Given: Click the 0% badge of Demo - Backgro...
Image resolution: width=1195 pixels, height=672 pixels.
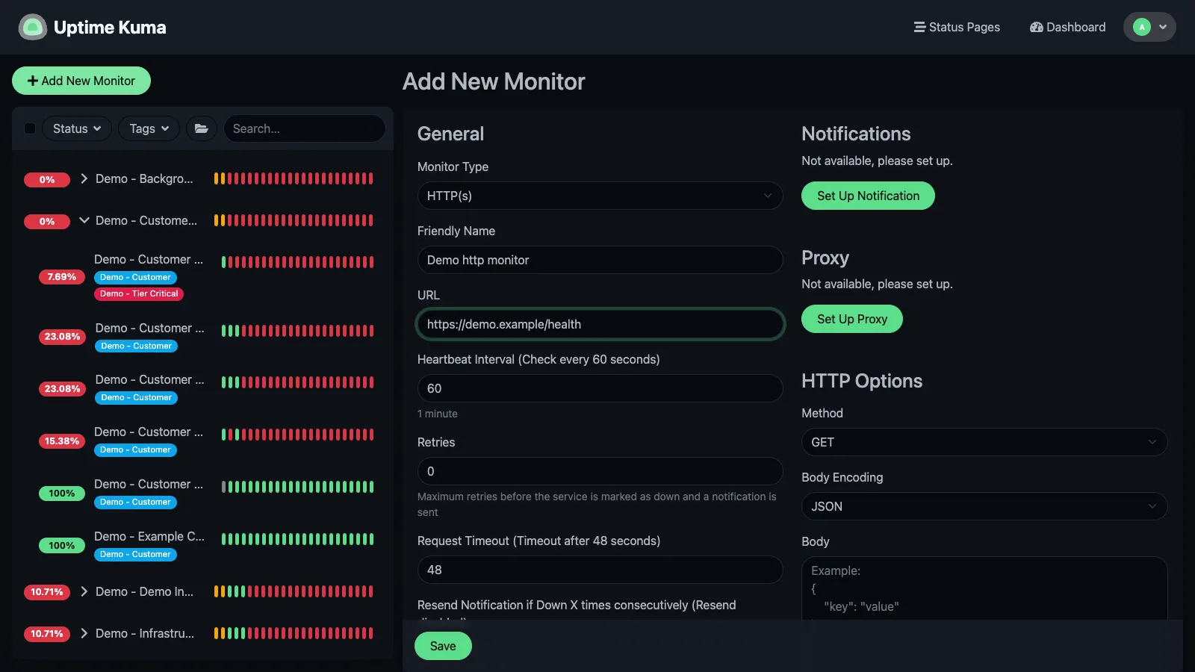Looking at the screenshot, I should pyautogui.click(x=47, y=180).
